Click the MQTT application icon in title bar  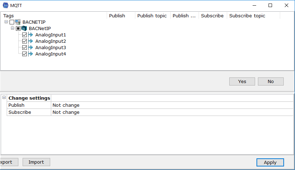tap(6, 5)
